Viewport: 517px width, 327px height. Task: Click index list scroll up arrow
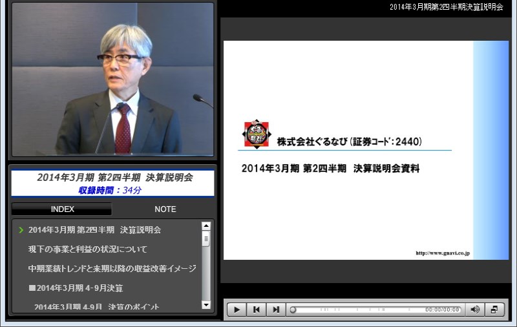tap(206, 226)
